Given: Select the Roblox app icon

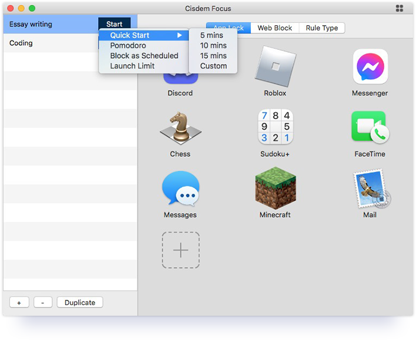Looking at the screenshot, I should click(276, 66).
